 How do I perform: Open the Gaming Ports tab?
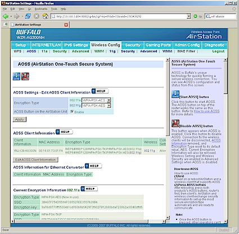[158, 45]
